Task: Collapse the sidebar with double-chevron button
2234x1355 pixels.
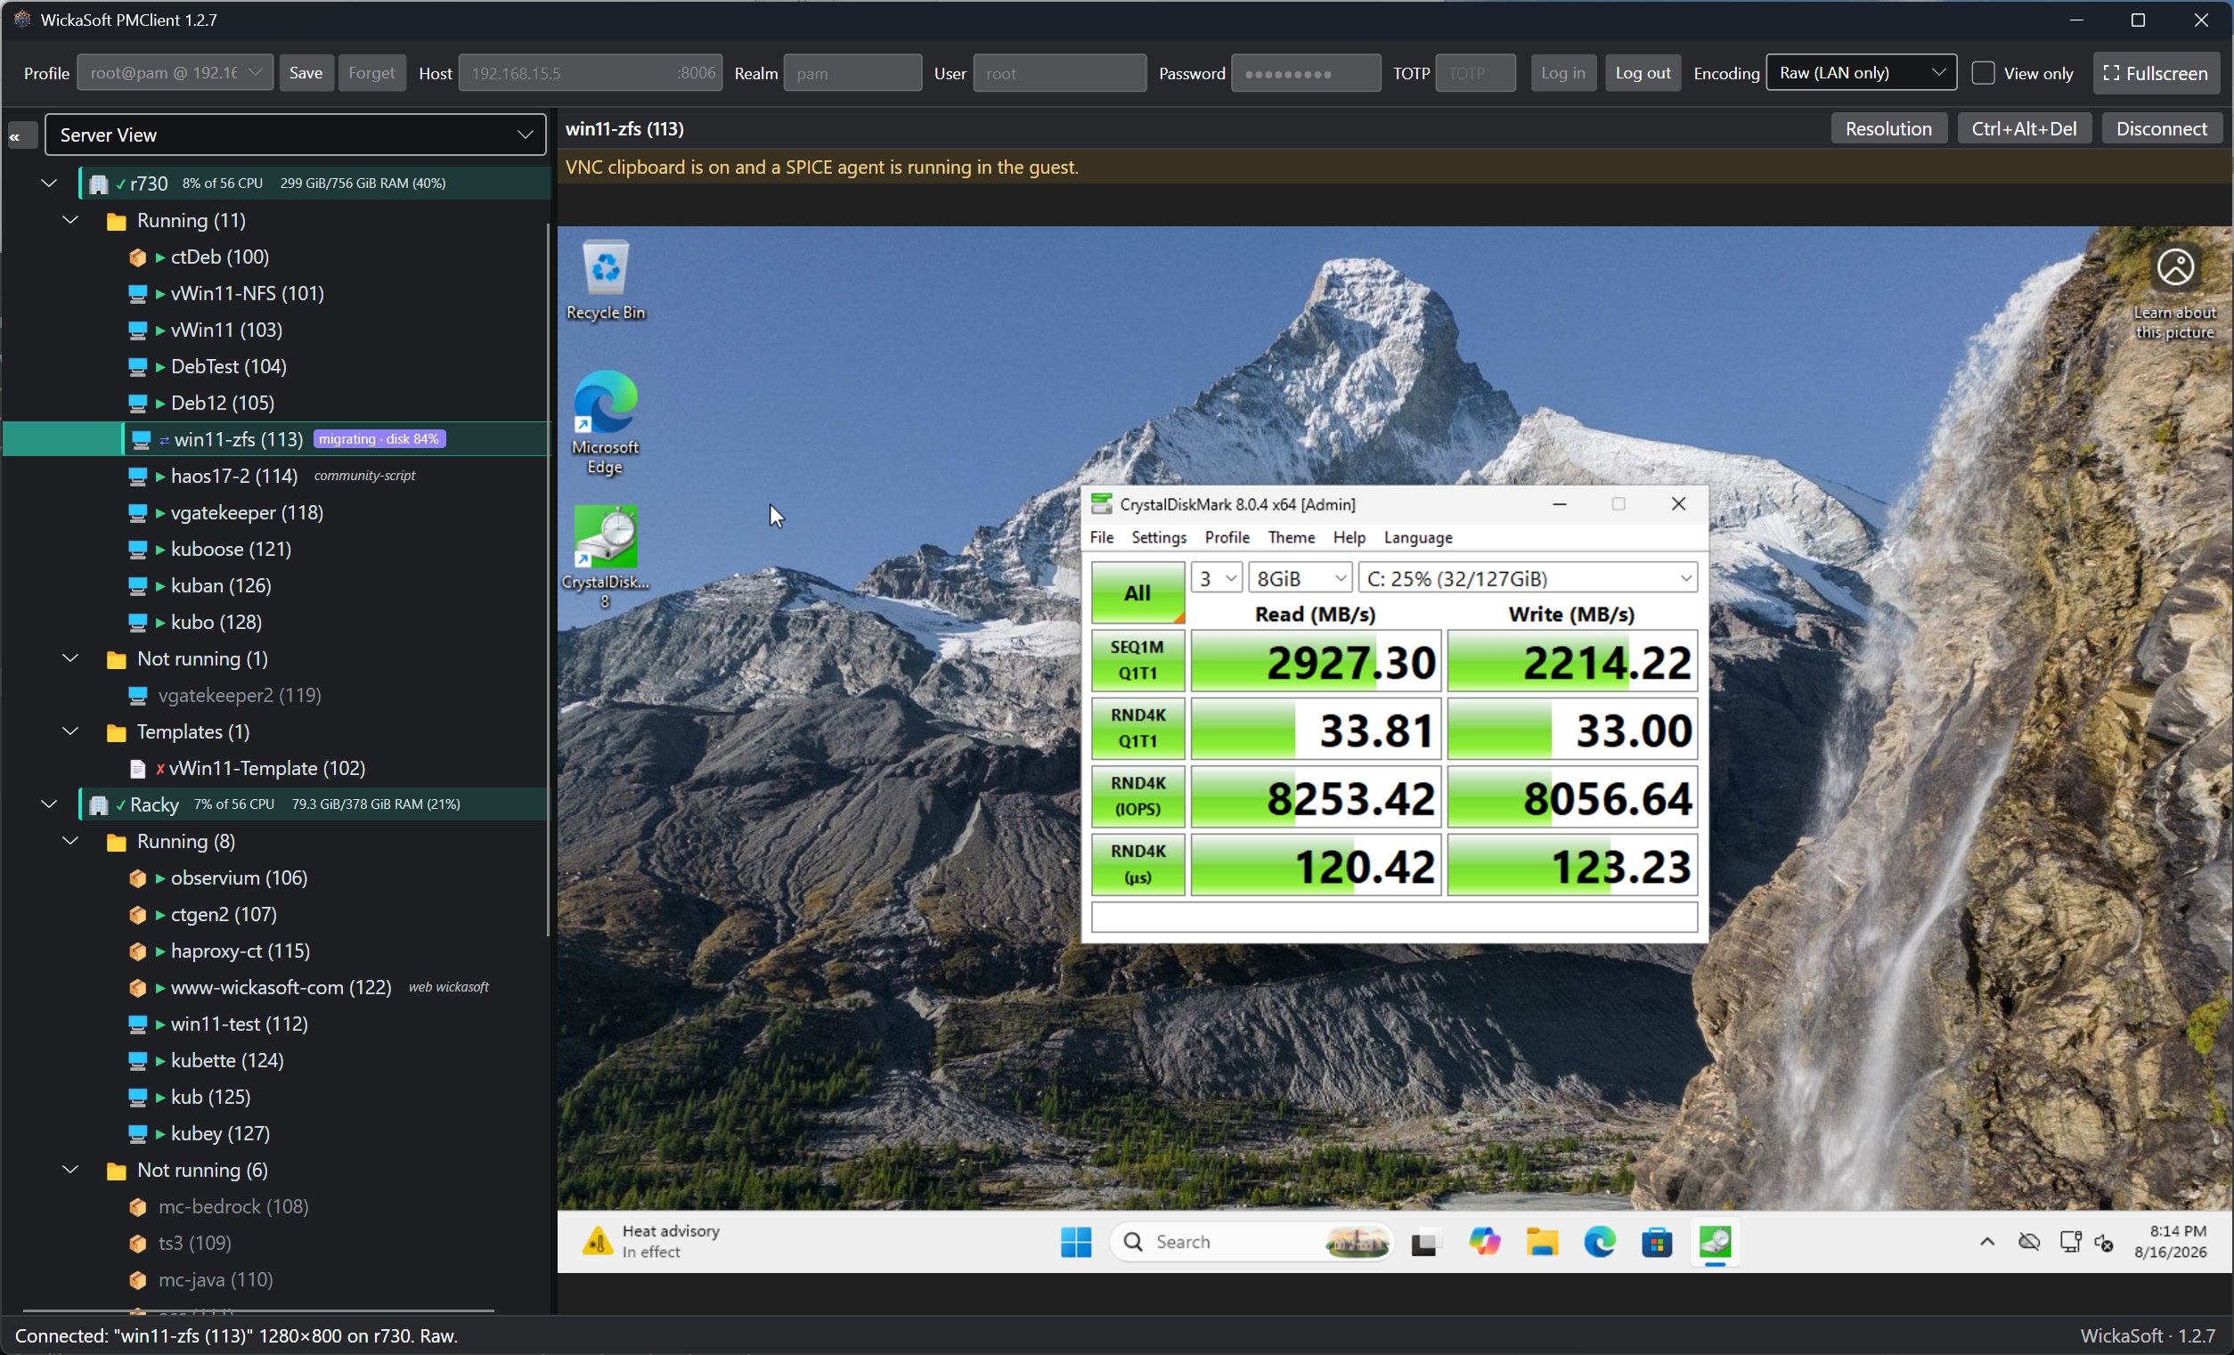Action: (x=21, y=135)
